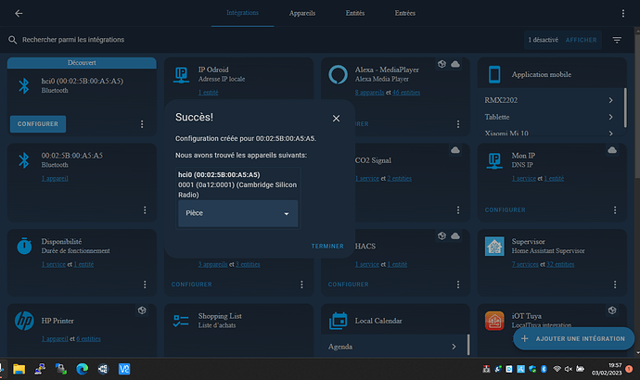The image size is (640, 380).
Task: Open options menu on Supervisor card
Action: (x=615, y=285)
